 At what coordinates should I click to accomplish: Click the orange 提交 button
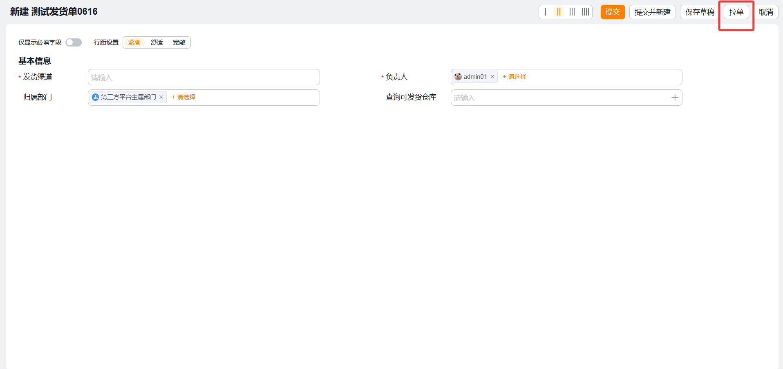613,12
